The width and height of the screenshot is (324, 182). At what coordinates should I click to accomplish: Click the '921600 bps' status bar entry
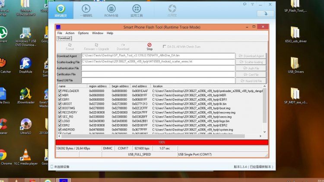tap(142, 148)
